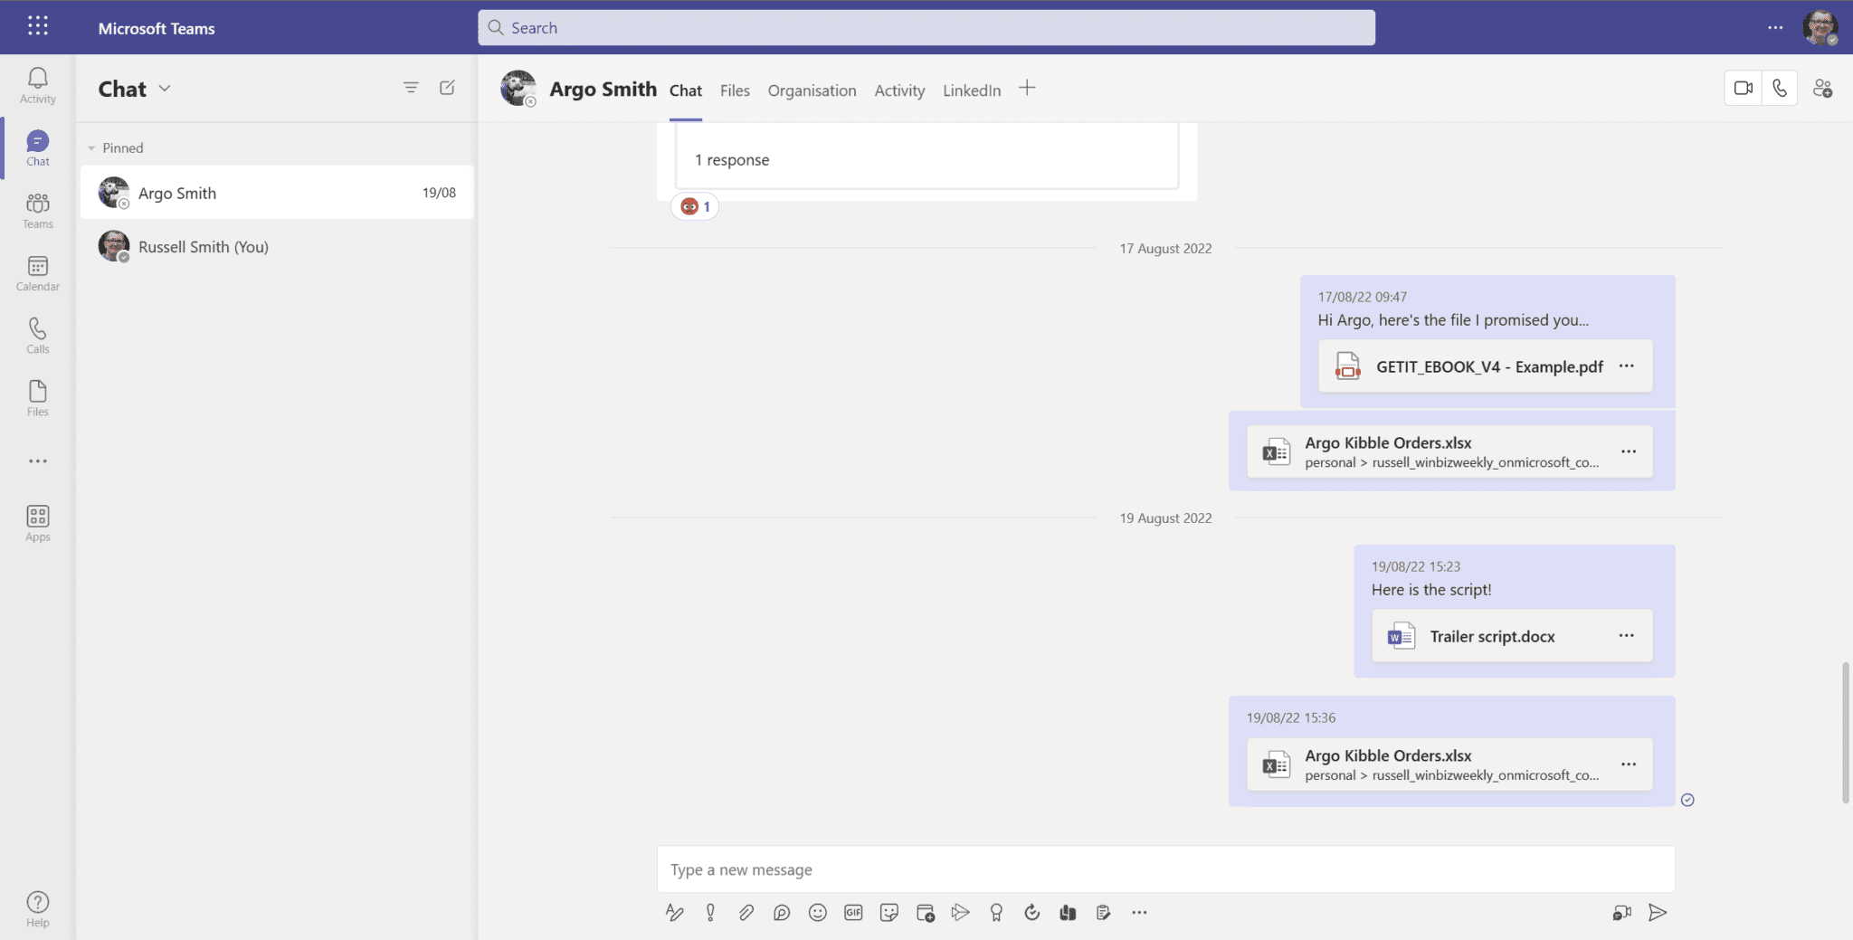Screen dimensions: 1853x940
Task: Open the Approvals icon in compose toolbar
Action: (x=1032, y=912)
